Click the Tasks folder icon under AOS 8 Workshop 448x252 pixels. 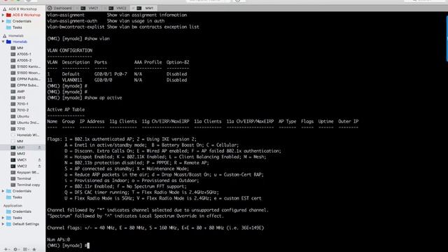pos(8,27)
